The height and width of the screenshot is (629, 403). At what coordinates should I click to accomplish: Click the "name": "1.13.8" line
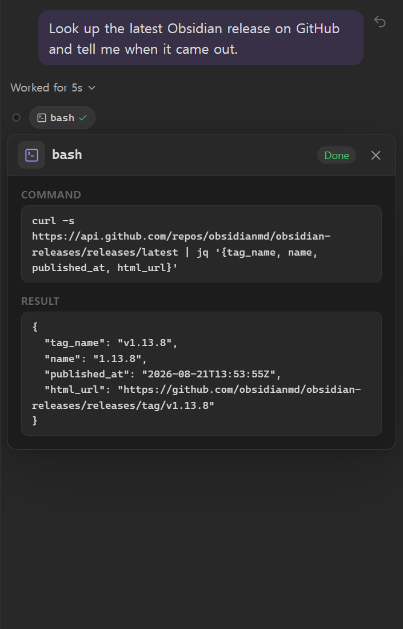click(x=95, y=358)
